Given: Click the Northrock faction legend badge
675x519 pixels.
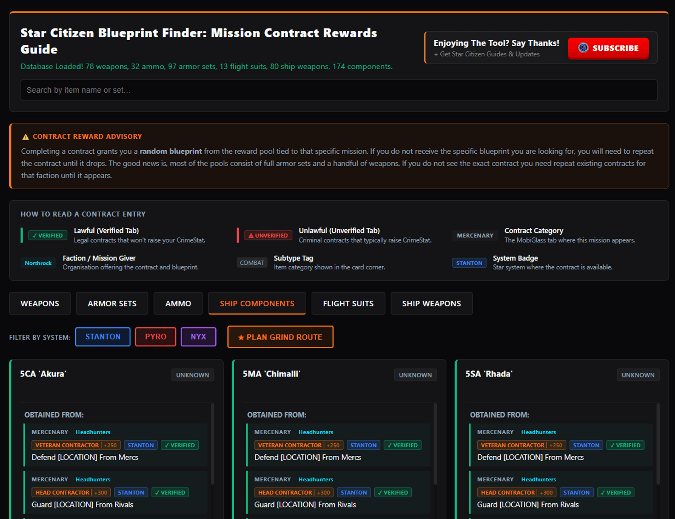Looking at the screenshot, I should click(38, 263).
